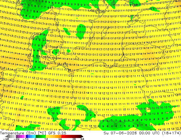The width and height of the screenshot is (181, 140).
Task: Click the "38" legend scale value
Action: tap(74, 139)
